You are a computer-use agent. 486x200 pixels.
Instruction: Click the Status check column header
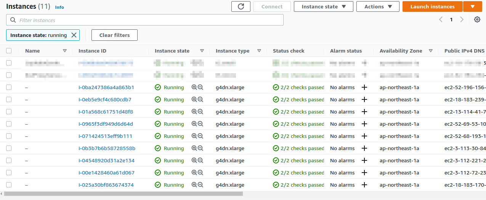(x=289, y=51)
